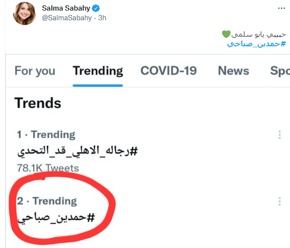The width and height of the screenshot is (290, 248).
Task: Click the 3h tweet timestamp
Action: click(101, 18)
